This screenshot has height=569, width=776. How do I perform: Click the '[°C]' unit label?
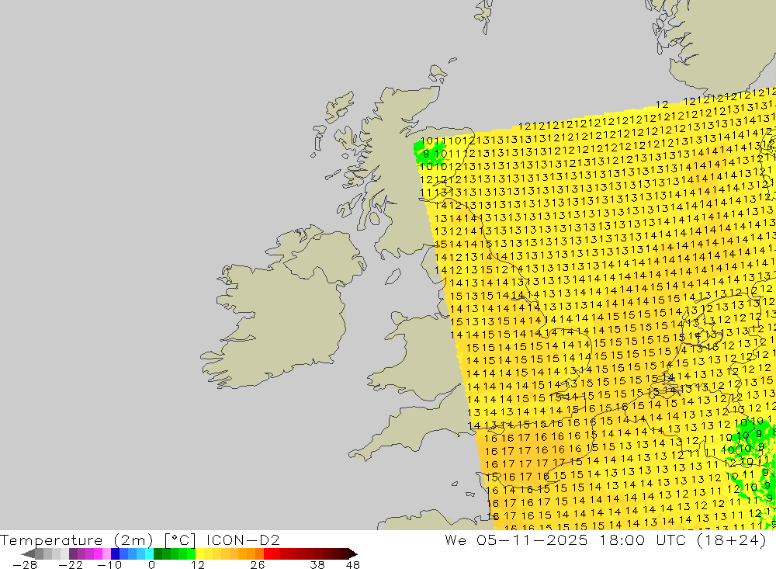click(180, 540)
